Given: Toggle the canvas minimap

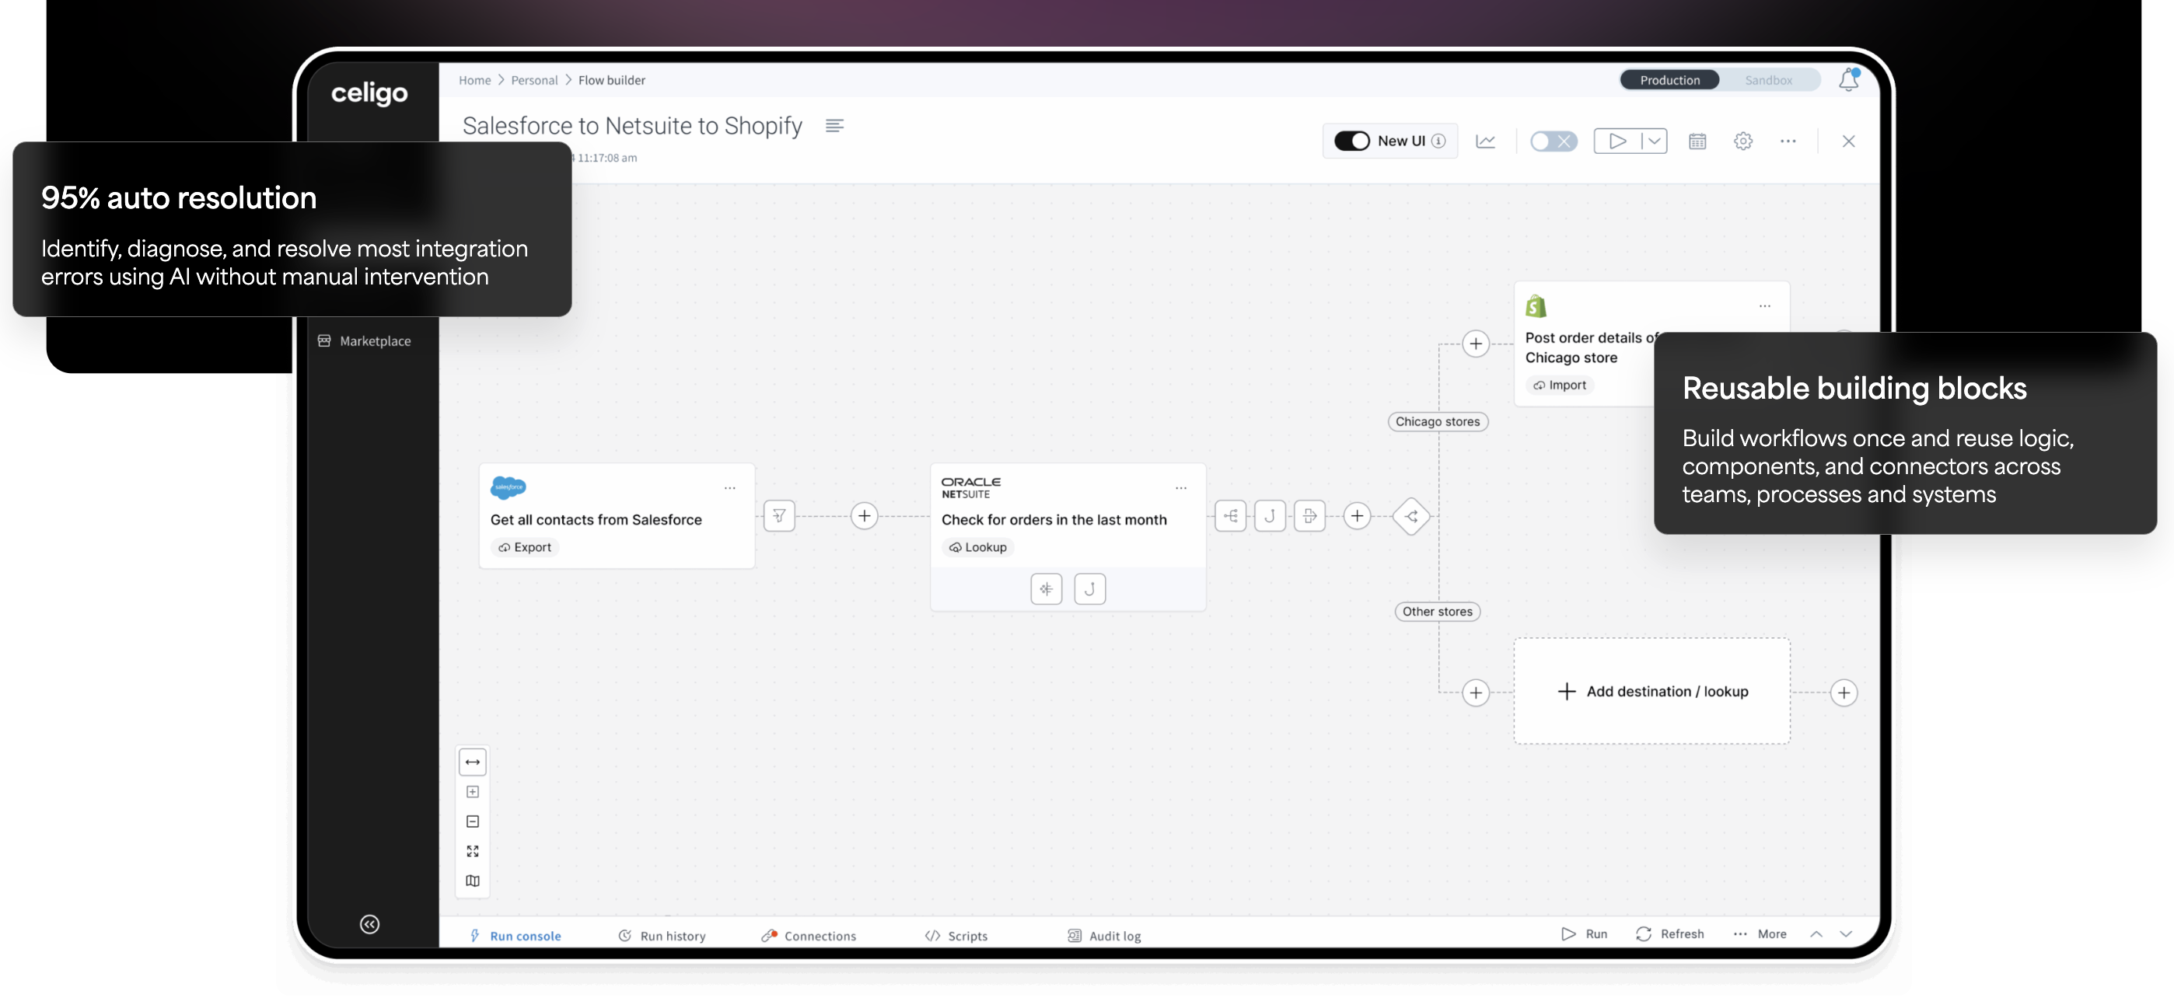Looking at the screenshot, I should (x=473, y=881).
